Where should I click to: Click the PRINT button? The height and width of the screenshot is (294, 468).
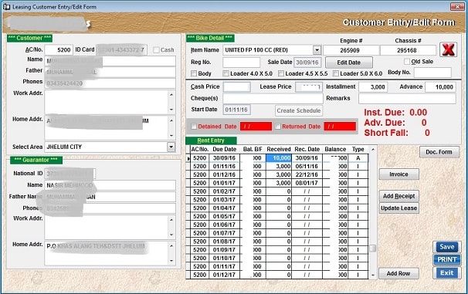(447, 259)
